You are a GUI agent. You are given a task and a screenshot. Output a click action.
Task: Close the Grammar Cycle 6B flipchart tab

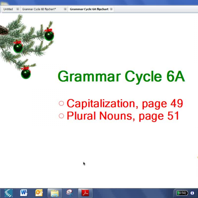[x=65, y=9]
